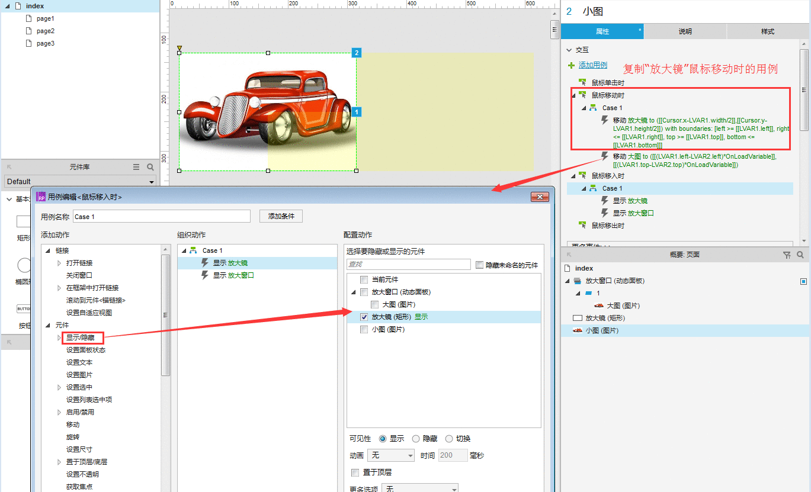Screen dimensions: 811x492
Task: Check the 大图 (图片) checkbox in dialog
Action: coord(375,304)
